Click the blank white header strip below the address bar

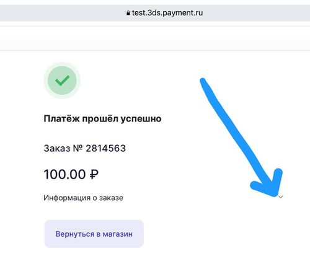[155, 38]
